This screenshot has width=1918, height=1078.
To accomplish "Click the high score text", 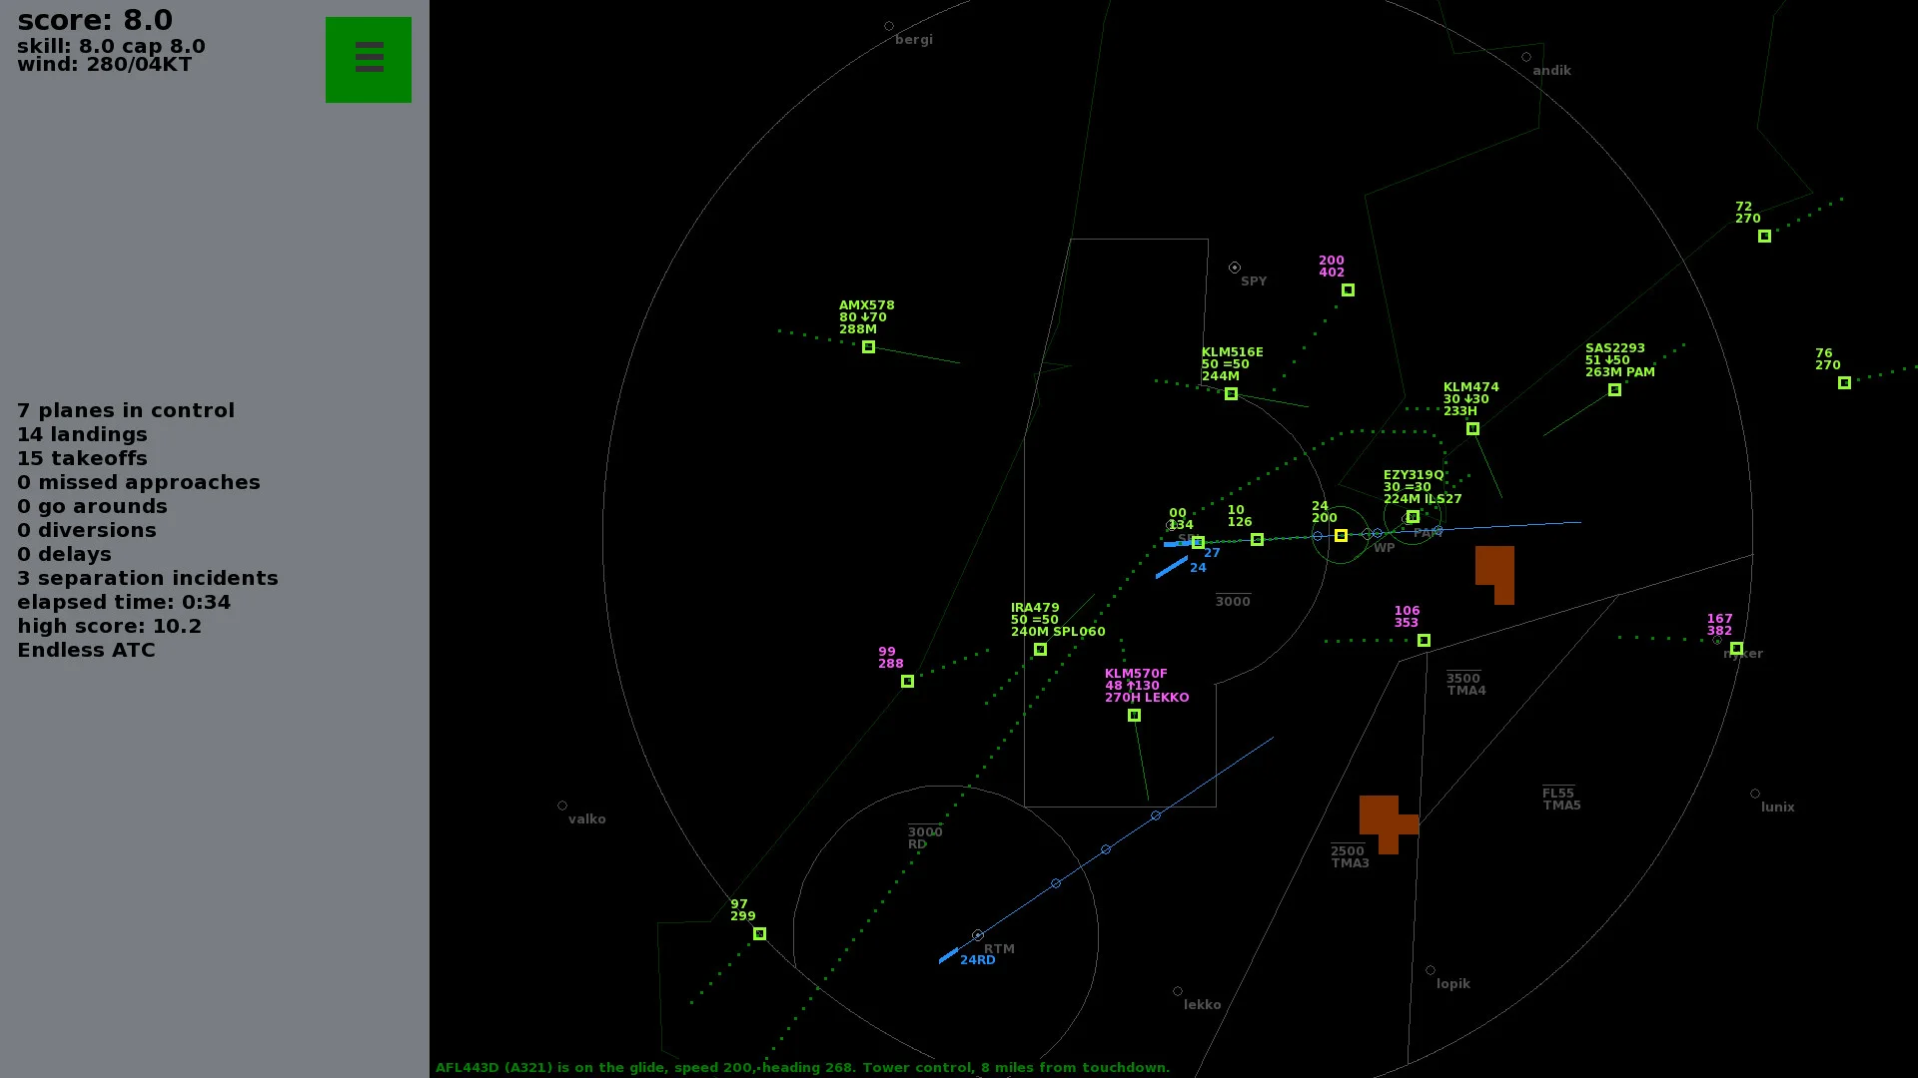I will [109, 626].
